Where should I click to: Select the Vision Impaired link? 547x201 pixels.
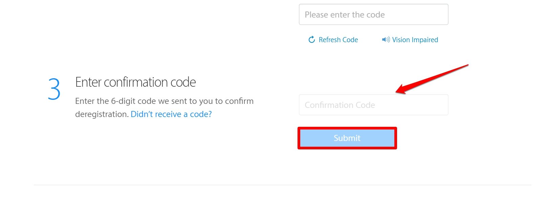415,39
